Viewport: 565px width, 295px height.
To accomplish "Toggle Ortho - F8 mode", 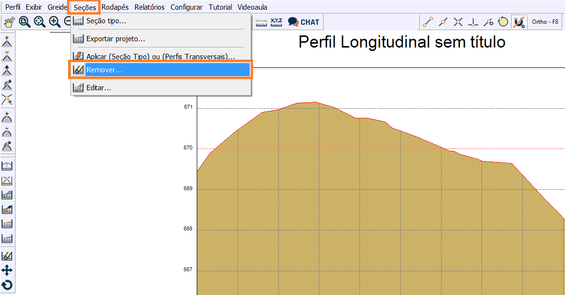I will pyautogui.click(x=545, y=22).
